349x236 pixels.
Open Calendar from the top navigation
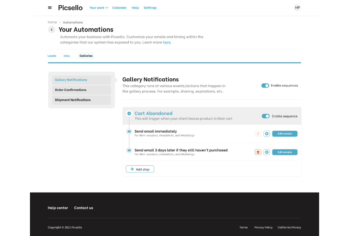(119, 7)
